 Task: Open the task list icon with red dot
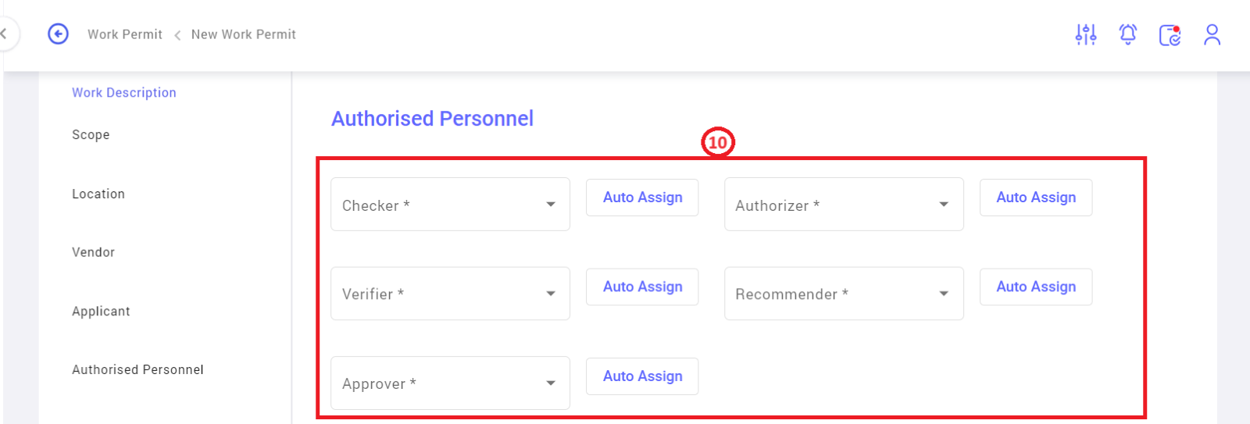1170,35
